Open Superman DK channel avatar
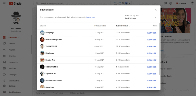The height and width of the screenshot is (96, 196). (42, 74)
